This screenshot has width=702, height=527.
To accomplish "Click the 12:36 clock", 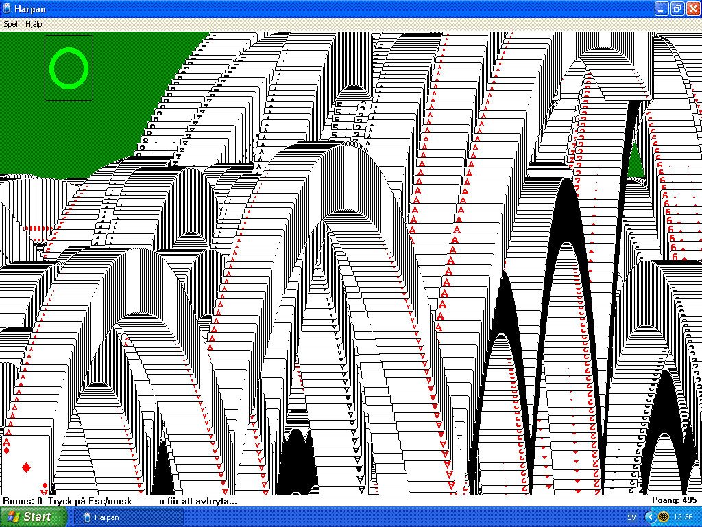I will (x=682, y=517).
